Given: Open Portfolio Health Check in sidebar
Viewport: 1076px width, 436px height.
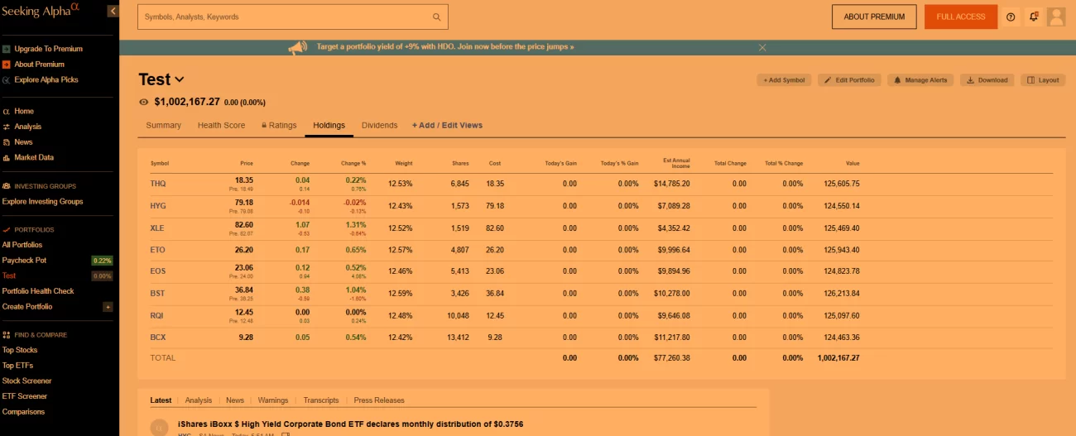Looking at the screenshot, I should (38, 291).
